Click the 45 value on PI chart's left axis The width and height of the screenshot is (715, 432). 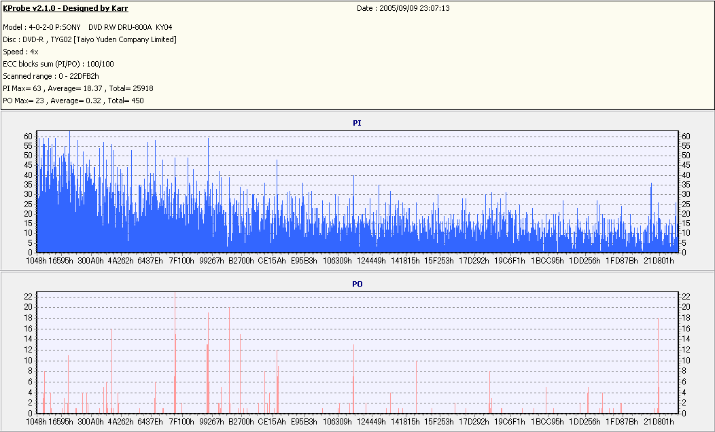(x=29, y=166)
